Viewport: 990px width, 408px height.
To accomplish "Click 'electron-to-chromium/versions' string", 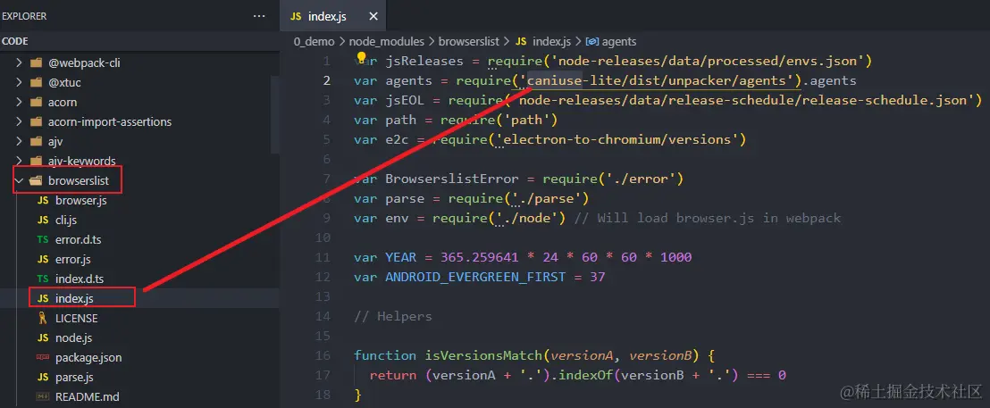I will pos(617,139).
